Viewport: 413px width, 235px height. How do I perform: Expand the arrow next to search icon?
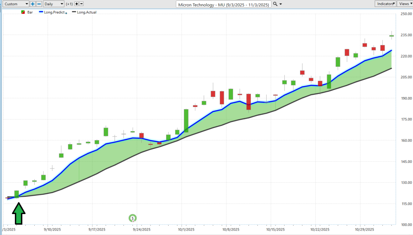pyautogui.click(x=281, y=4)
